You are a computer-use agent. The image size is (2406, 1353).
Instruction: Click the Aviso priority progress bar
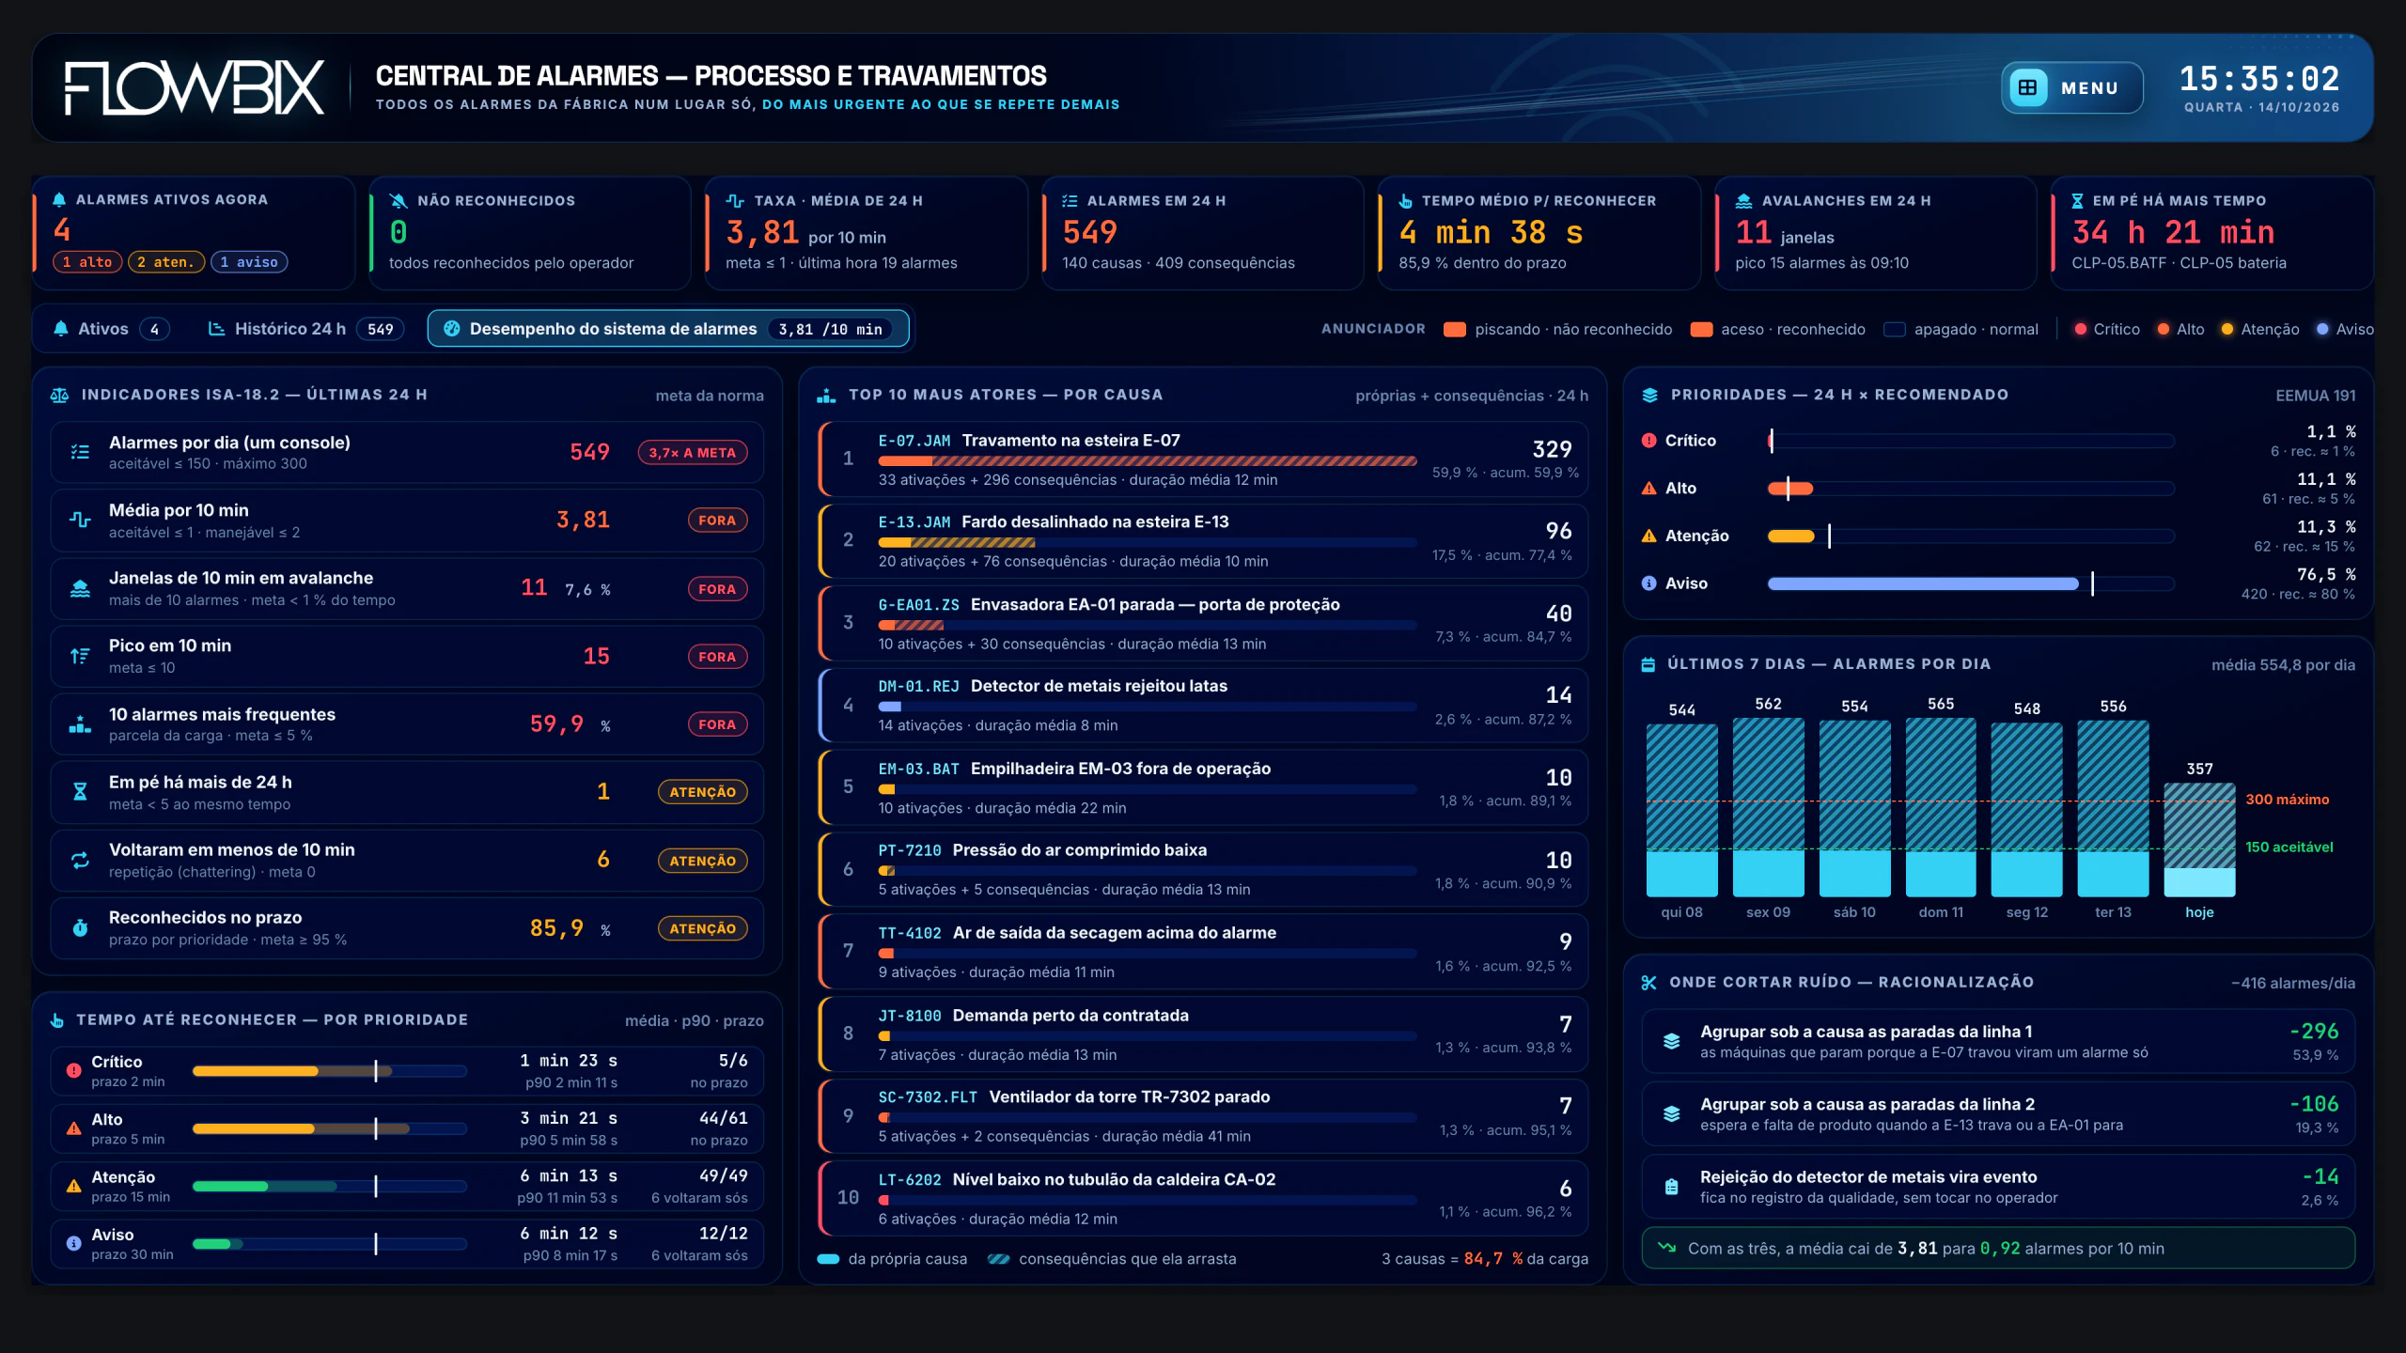pyautogui.click(x=1971, y=583)
